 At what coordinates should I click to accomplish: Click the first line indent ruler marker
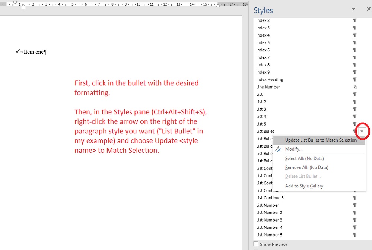point(15,3)
